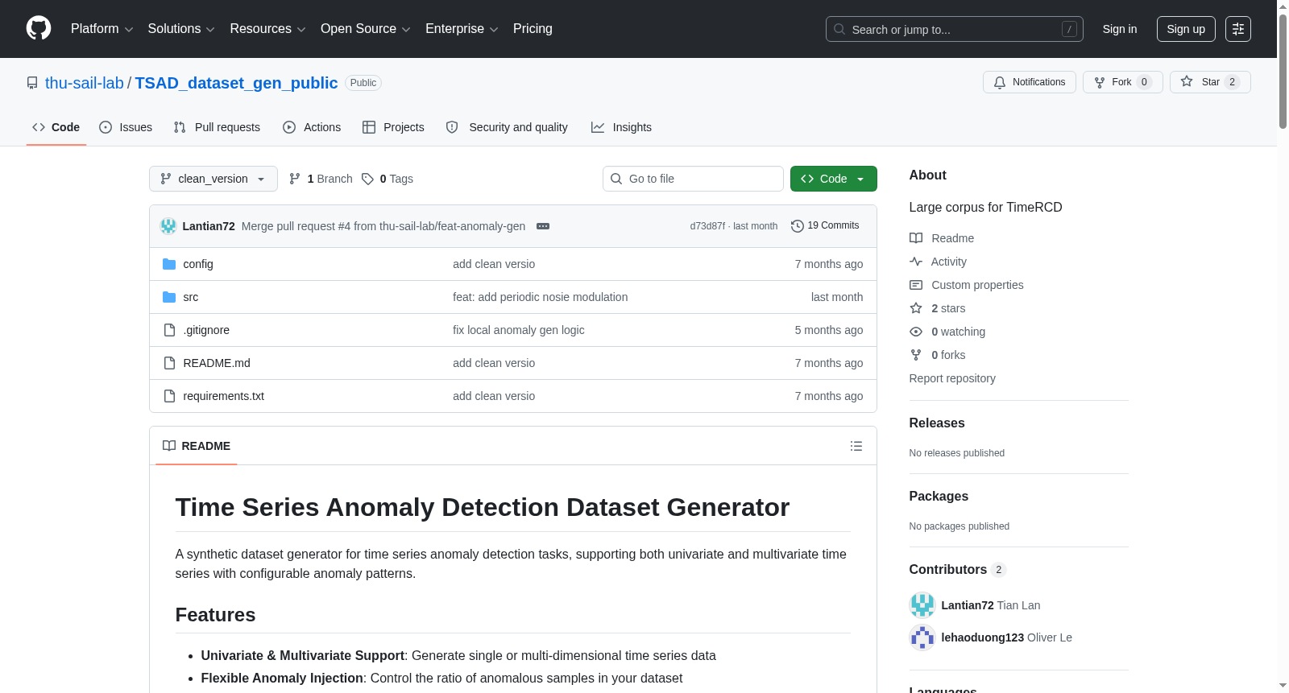Click the watching eye icon
The height and width of the screenshot is (693, 1289).
click(x=916, y=332)
